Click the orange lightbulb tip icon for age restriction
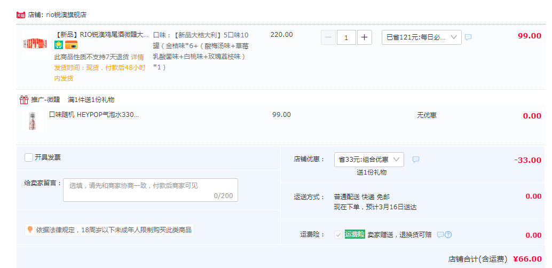Screen dimensions: 552x268 click(x=30, y=230)
